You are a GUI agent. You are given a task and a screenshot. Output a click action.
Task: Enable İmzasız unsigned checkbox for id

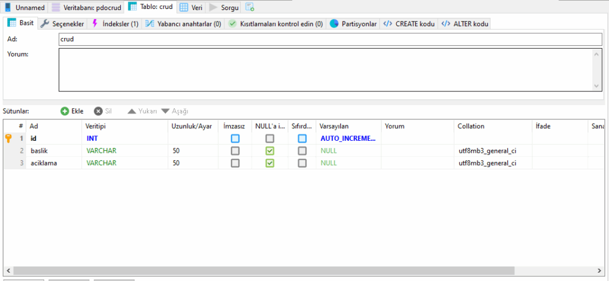pos(235,138)
